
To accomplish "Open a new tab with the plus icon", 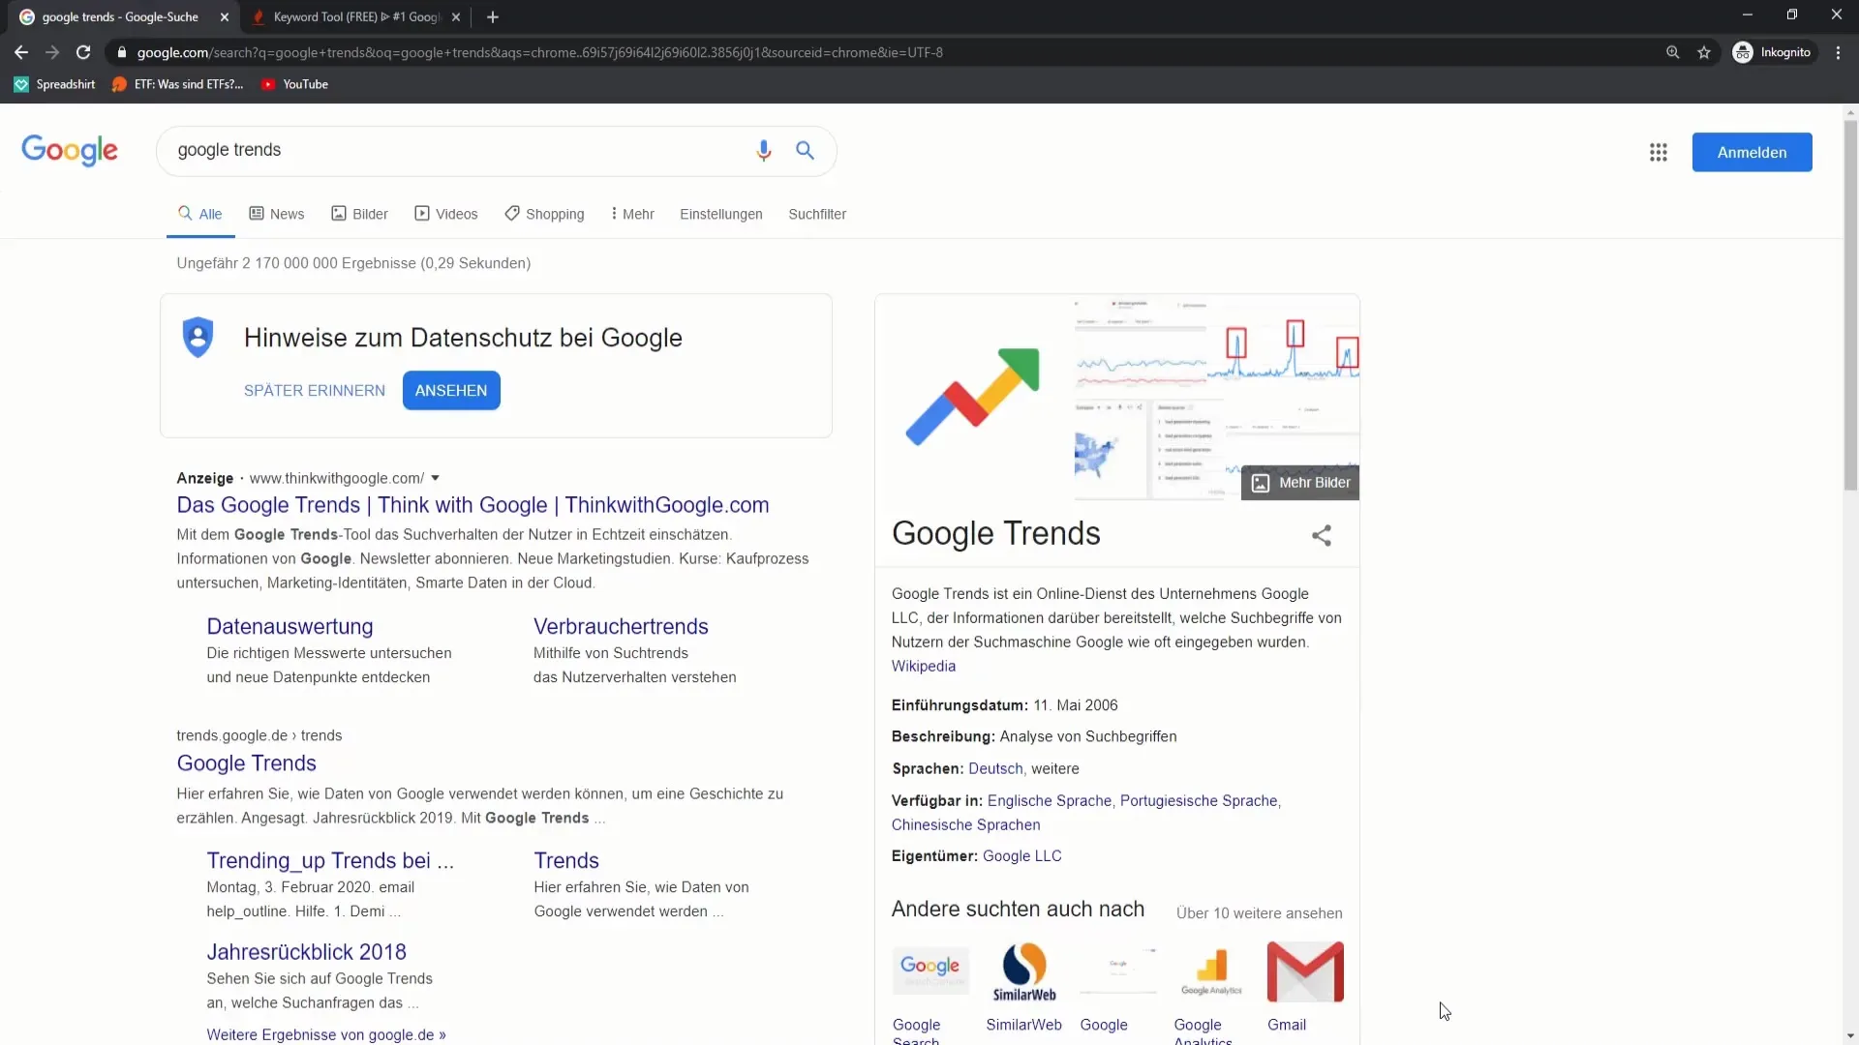I will click(x=493, y=16).
